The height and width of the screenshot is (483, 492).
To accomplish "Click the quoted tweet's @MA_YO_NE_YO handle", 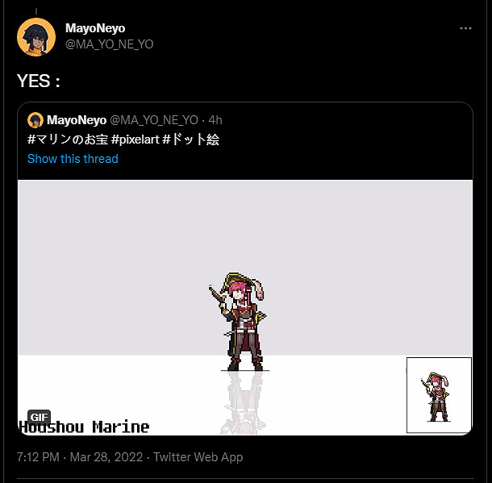I will pos(154,120).
